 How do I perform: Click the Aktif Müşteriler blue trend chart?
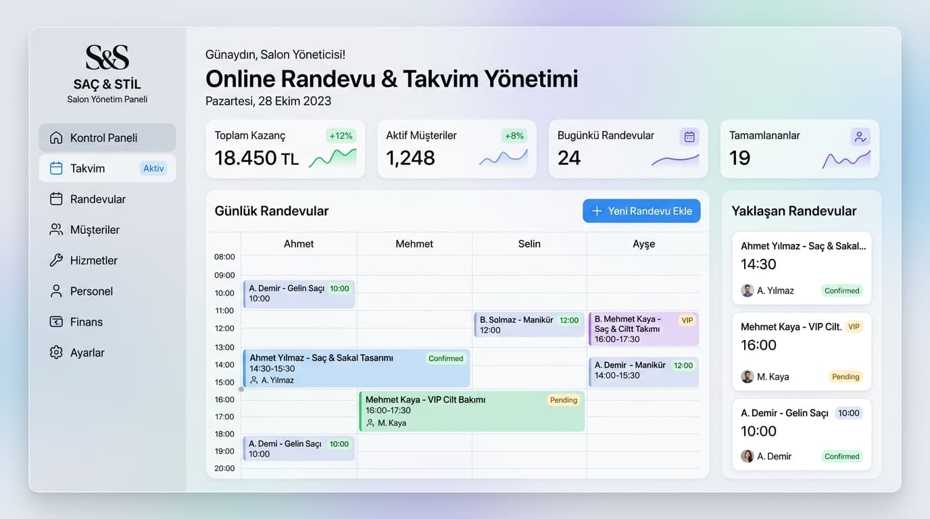504,157
